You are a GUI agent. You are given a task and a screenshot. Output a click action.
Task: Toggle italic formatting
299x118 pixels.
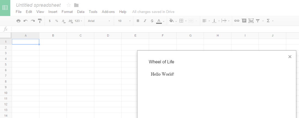point(145,21)
